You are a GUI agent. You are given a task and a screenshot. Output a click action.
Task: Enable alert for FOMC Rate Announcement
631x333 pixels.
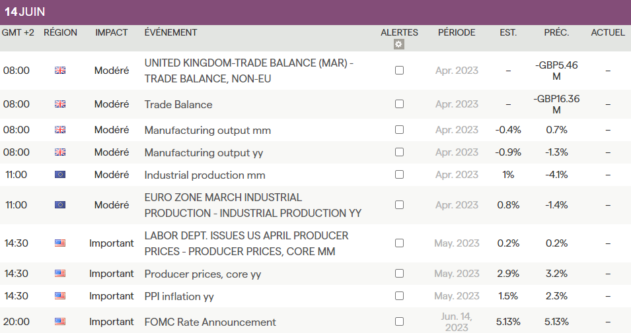[x=399, y=322]
